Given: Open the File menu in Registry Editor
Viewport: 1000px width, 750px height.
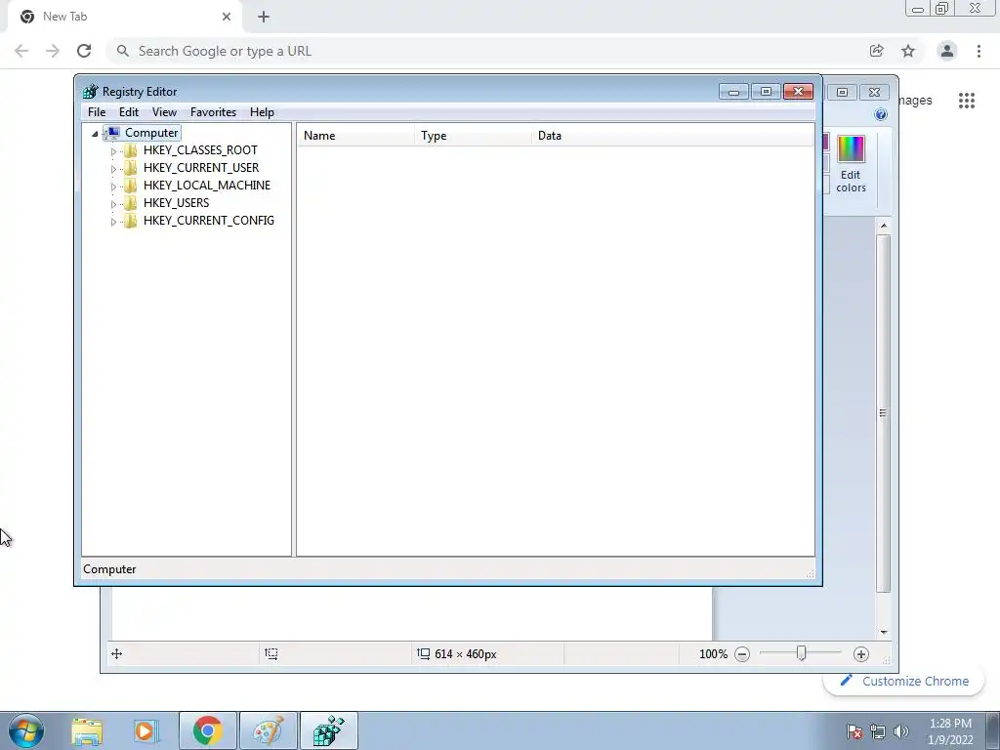Looking at the screenshot, I should [x=97, y=112].
